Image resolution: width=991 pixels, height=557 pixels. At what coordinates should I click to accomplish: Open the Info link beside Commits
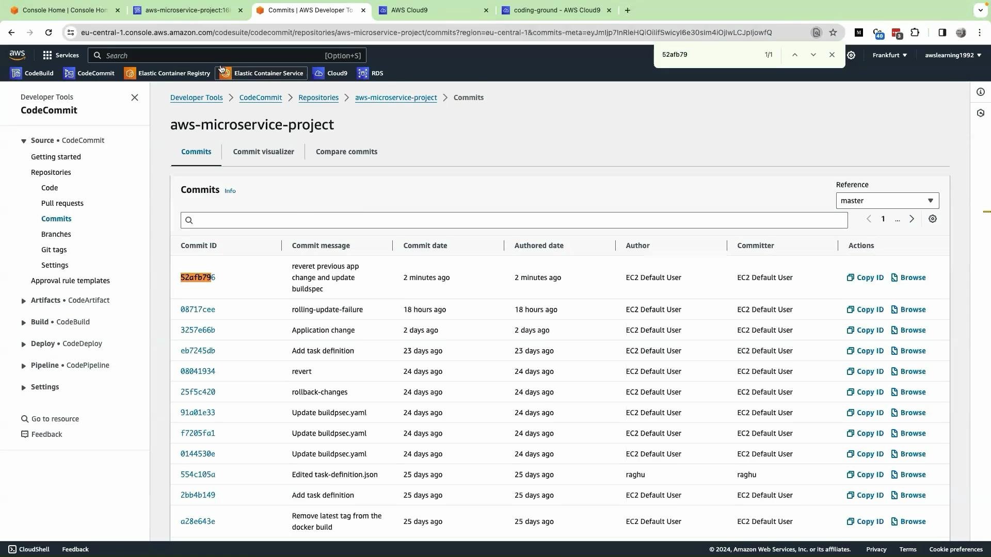tap(230, 191)
